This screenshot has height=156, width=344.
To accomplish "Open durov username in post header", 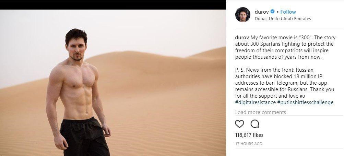I will click(262, 12).
